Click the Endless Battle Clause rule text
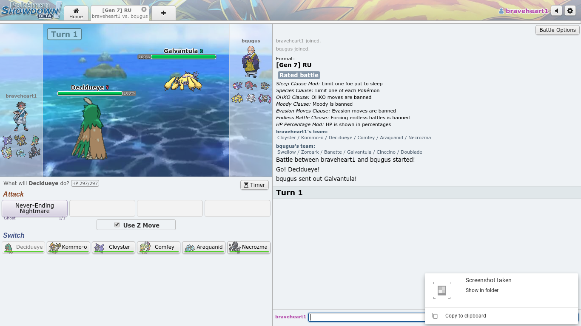This screenshot has width=581, height=326. click(343, 118)
